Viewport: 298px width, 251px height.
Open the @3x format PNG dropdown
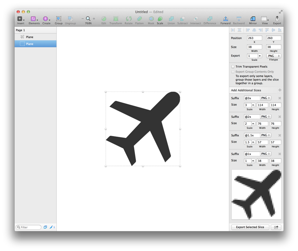[x=265, y=98]
